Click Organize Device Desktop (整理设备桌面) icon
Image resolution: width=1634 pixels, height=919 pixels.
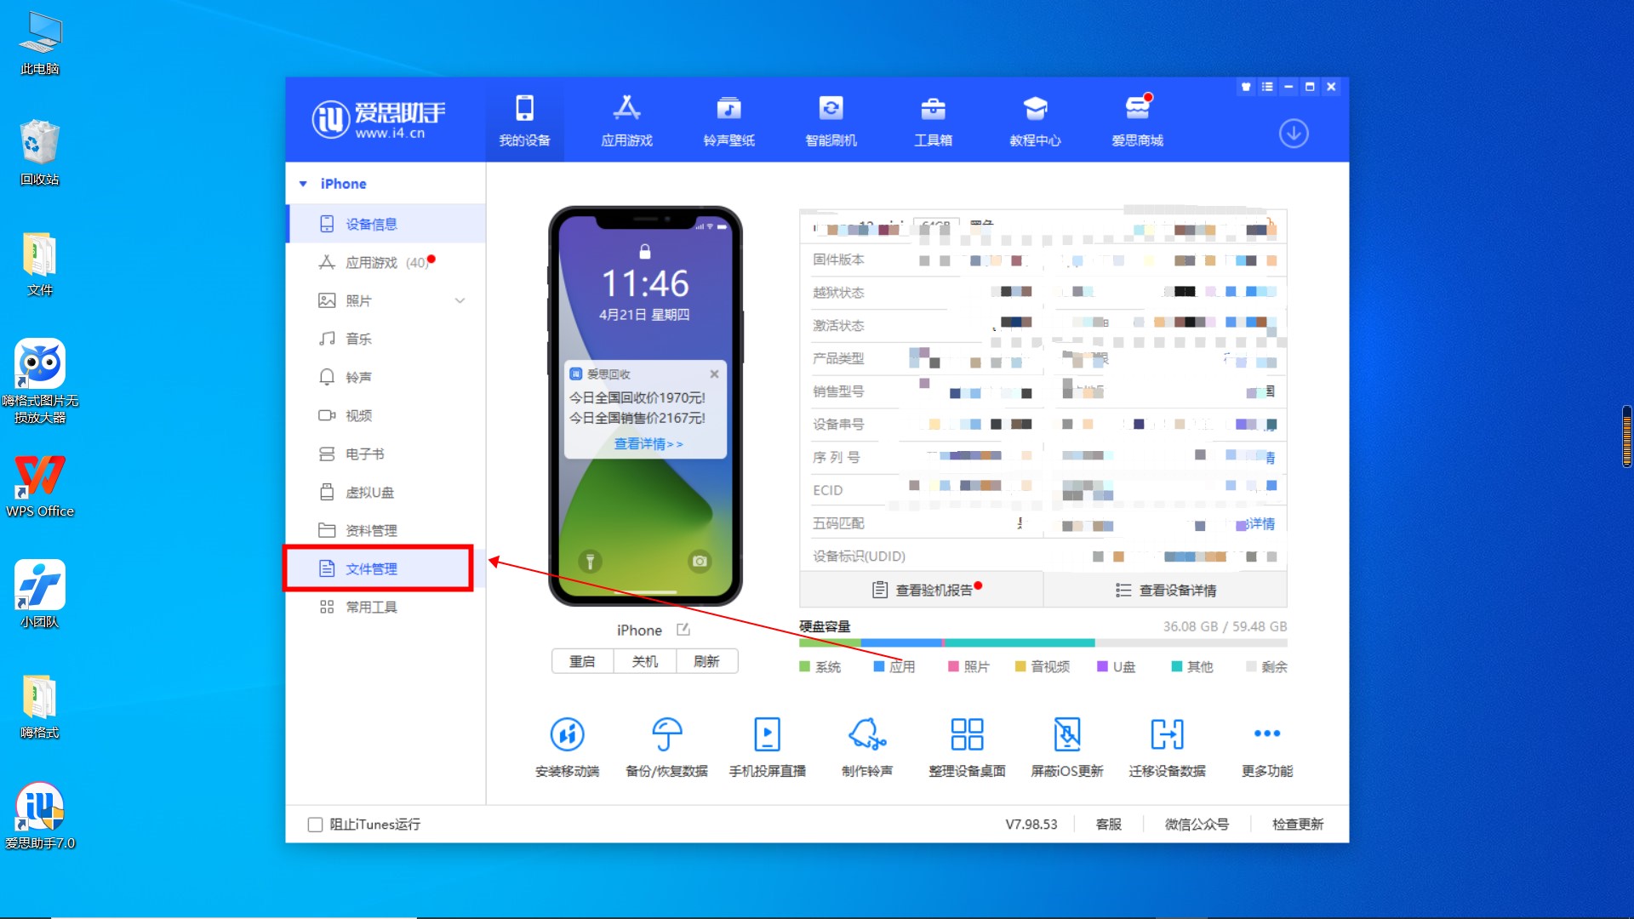pyautogui.click(x=967, y=734)
